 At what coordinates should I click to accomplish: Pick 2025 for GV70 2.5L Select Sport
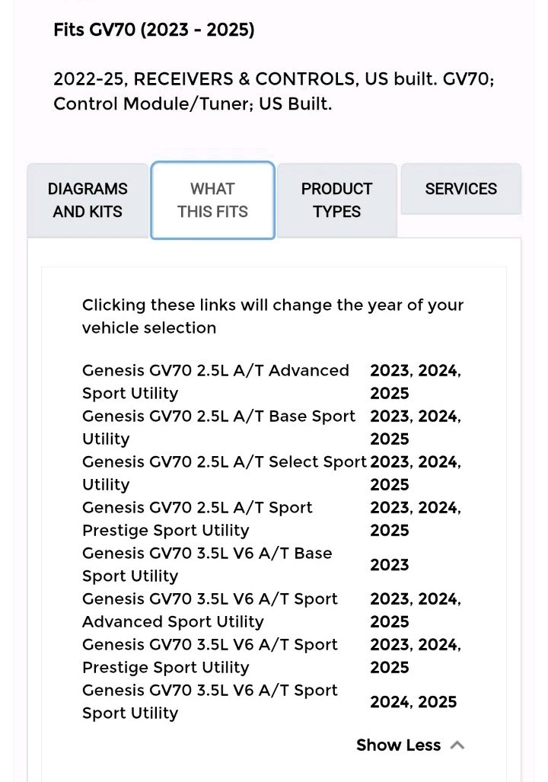[390, 485]
